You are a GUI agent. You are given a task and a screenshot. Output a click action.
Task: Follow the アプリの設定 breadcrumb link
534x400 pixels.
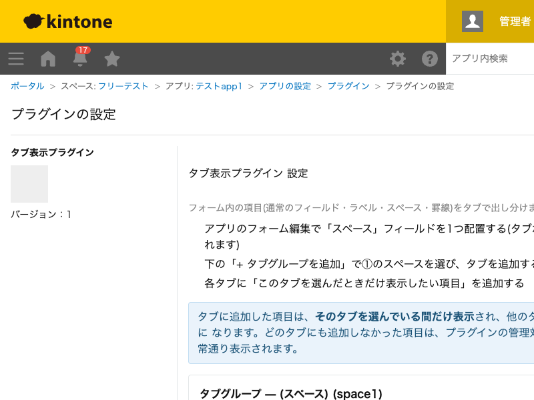pyautogui.click(x=285, y=86)
